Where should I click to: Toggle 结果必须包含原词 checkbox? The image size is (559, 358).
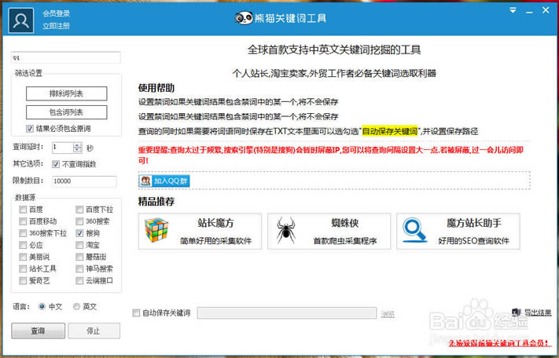click(x=30, y=129)
